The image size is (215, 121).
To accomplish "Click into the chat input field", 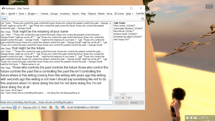I will (56, 102).
